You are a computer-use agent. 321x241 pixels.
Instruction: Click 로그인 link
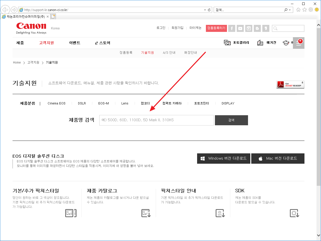click(161, 28)
